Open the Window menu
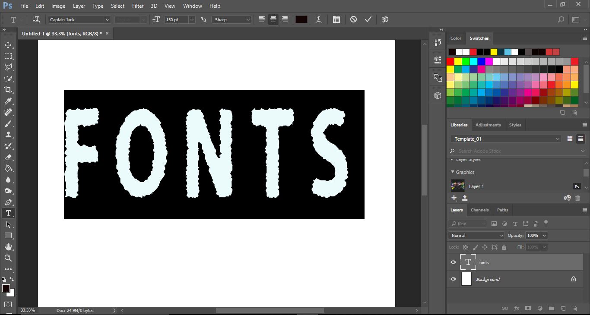 click(192, 6)
